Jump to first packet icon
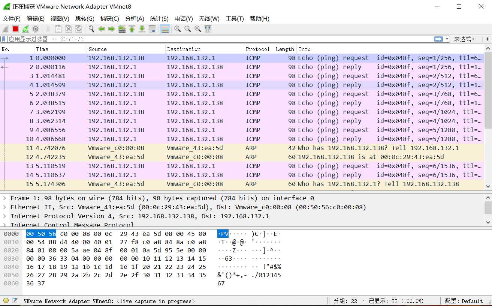The image size is (492, 306). [x=132, y=29]
